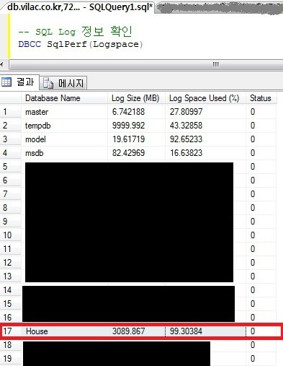Image resolution: width=283 pixels, height=366 pixels.
Task: Click the Status value 0 in master row
Action: 253,112
